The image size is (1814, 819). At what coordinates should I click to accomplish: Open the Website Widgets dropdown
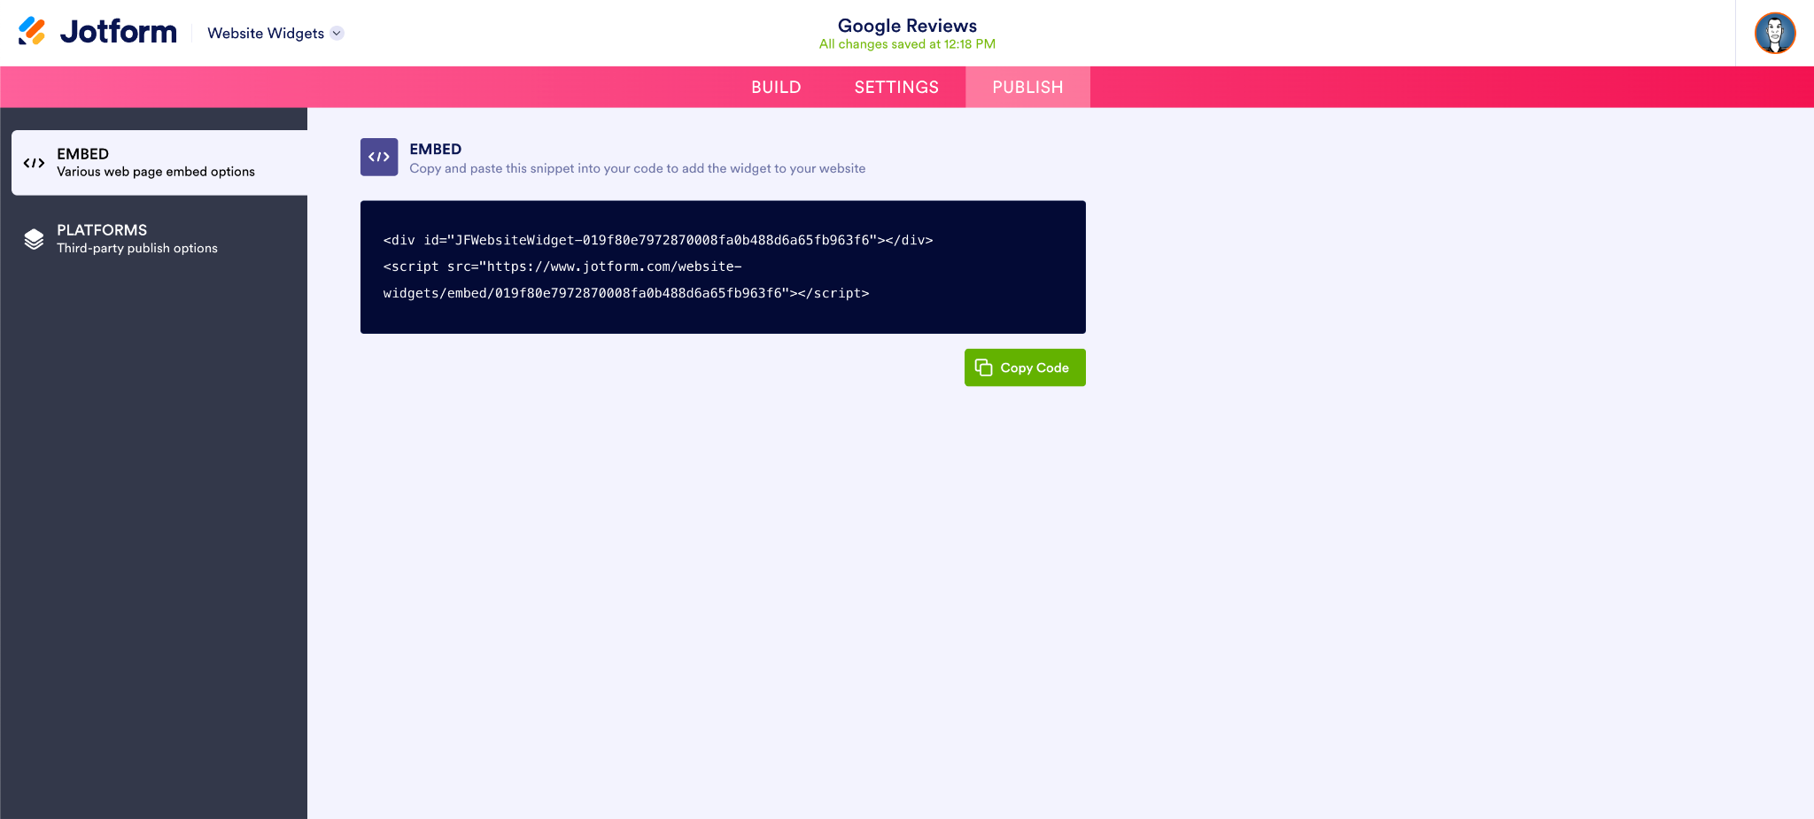click(x=275, y=33)
